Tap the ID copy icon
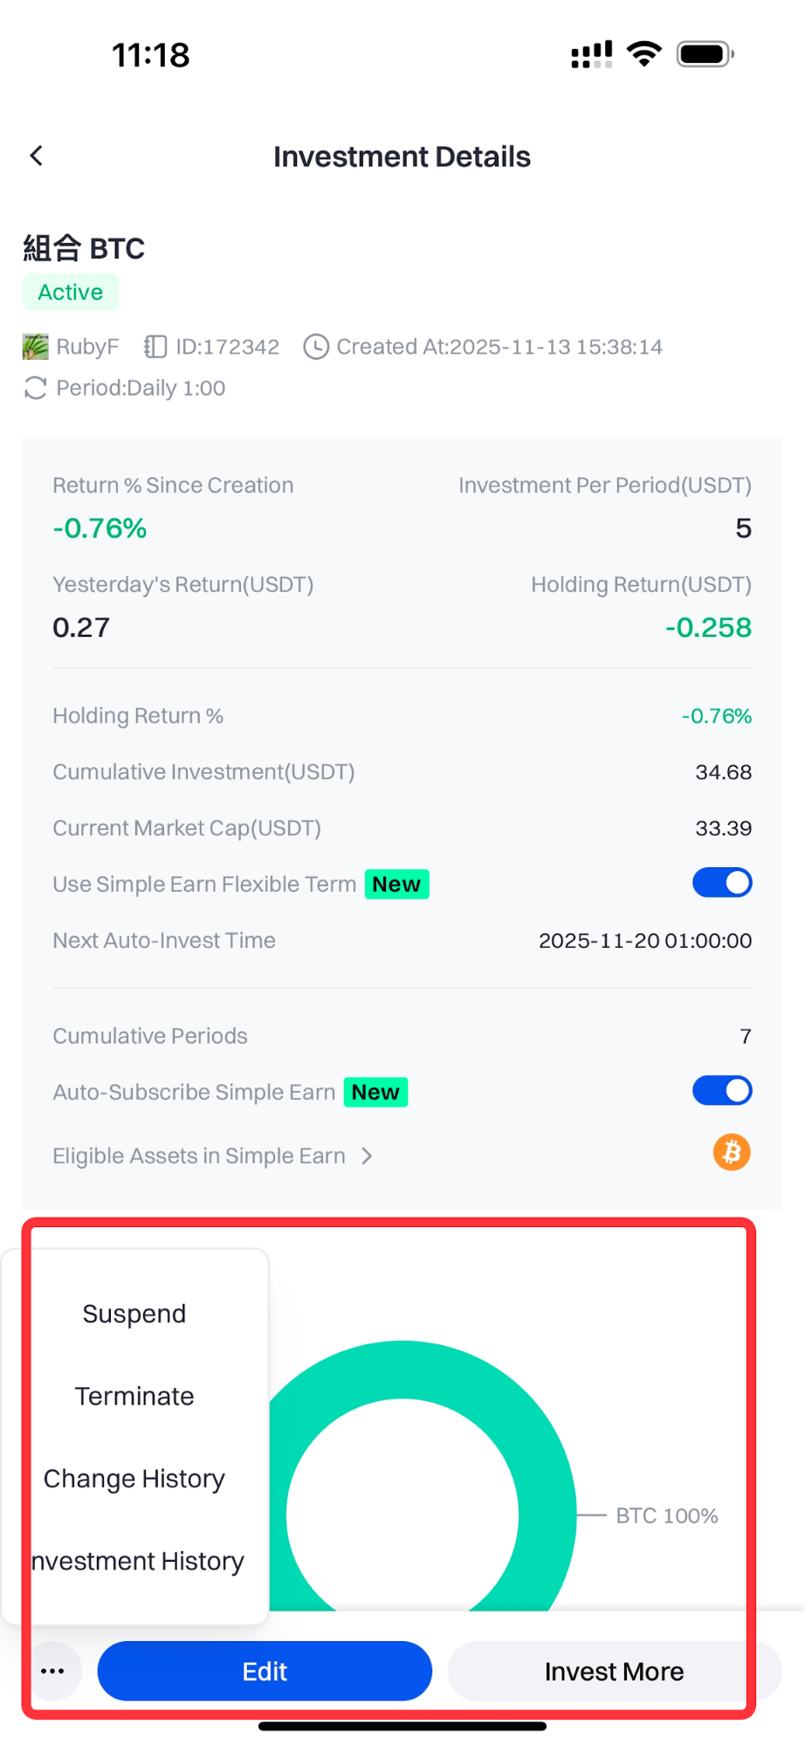Image resolution: width=805 pixels, height=1746 pixels. (x=155, y=347)
